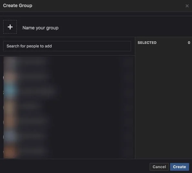The image size is (192, 173).
Task: Select the contact with the teal blurred avatar
Action: [x=68, y=91]
